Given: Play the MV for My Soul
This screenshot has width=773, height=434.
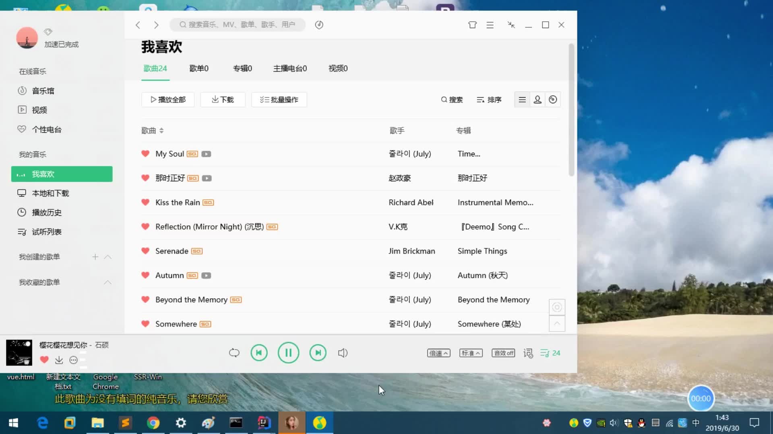Looking at the screenshot, I should coord(206,154).
